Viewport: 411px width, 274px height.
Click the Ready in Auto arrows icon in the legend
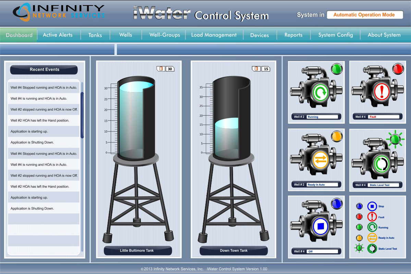(372, 238)
